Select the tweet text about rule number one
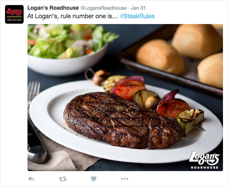228x187 pixels. pos(72,16)
